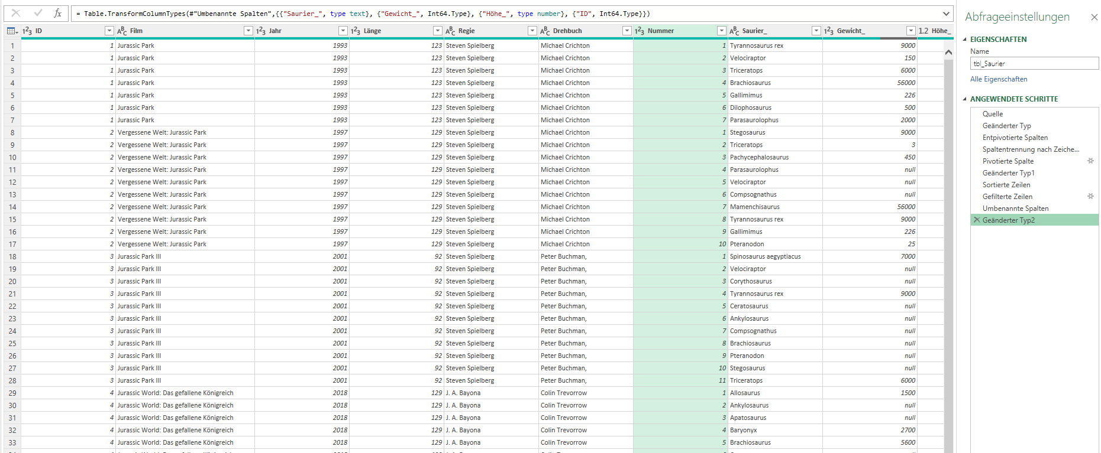Open settings gear for Pivotierte Spalte step
This screenshot has height=453, width=1101.
[1090, 161]
